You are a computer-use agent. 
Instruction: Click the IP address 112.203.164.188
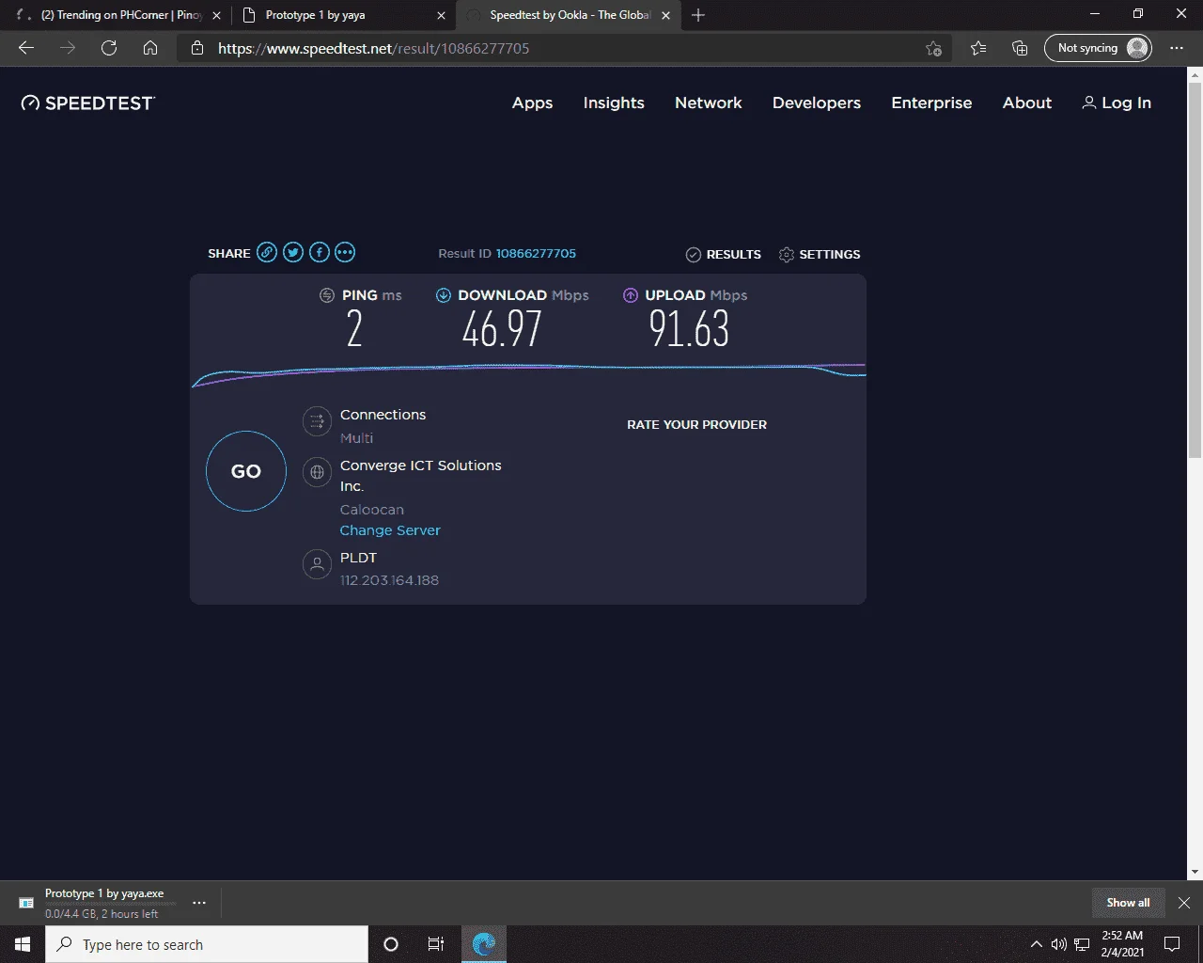pos(389,580)
